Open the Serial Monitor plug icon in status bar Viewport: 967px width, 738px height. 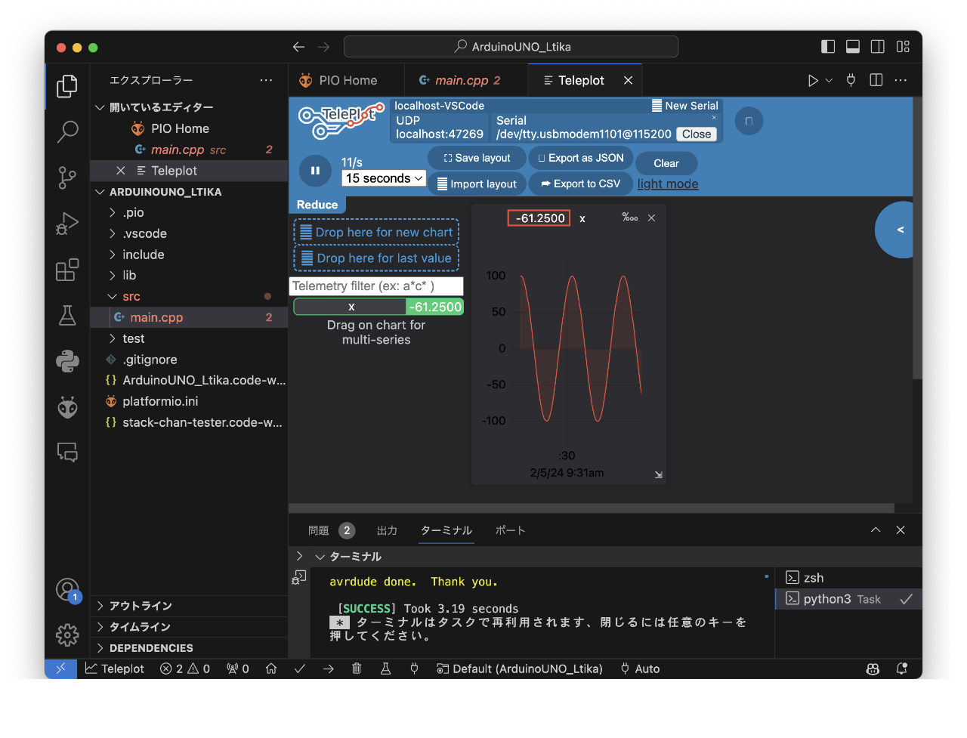coord(413,669)
